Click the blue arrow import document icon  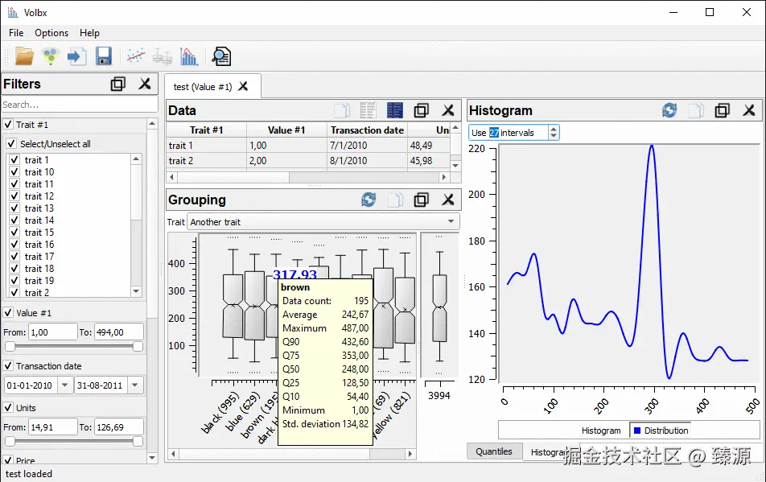click(x=76, y=56)
